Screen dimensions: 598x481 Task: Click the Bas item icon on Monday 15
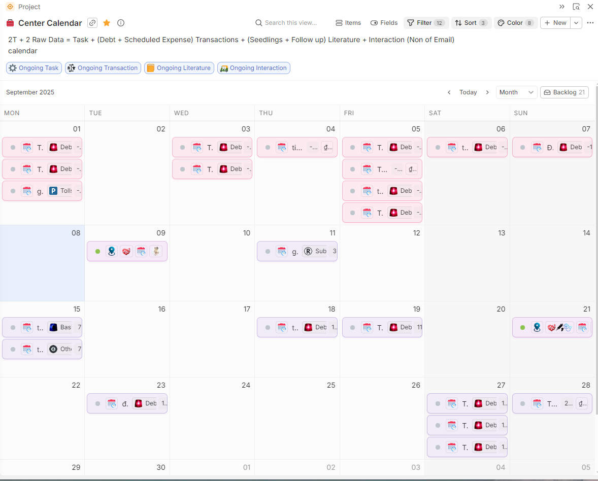[53, 327]
